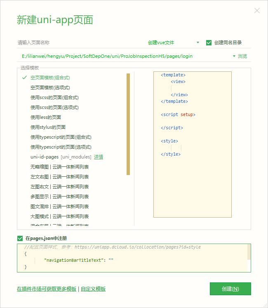268x308 pixels.
Task: Close the new uni-app page dialog
Action: [x=257, y=11]
